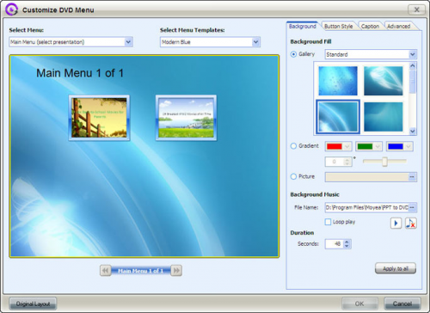Remove background music with the note-X icon
Viewport: 430px width, 313px height.
coord(411,223)
